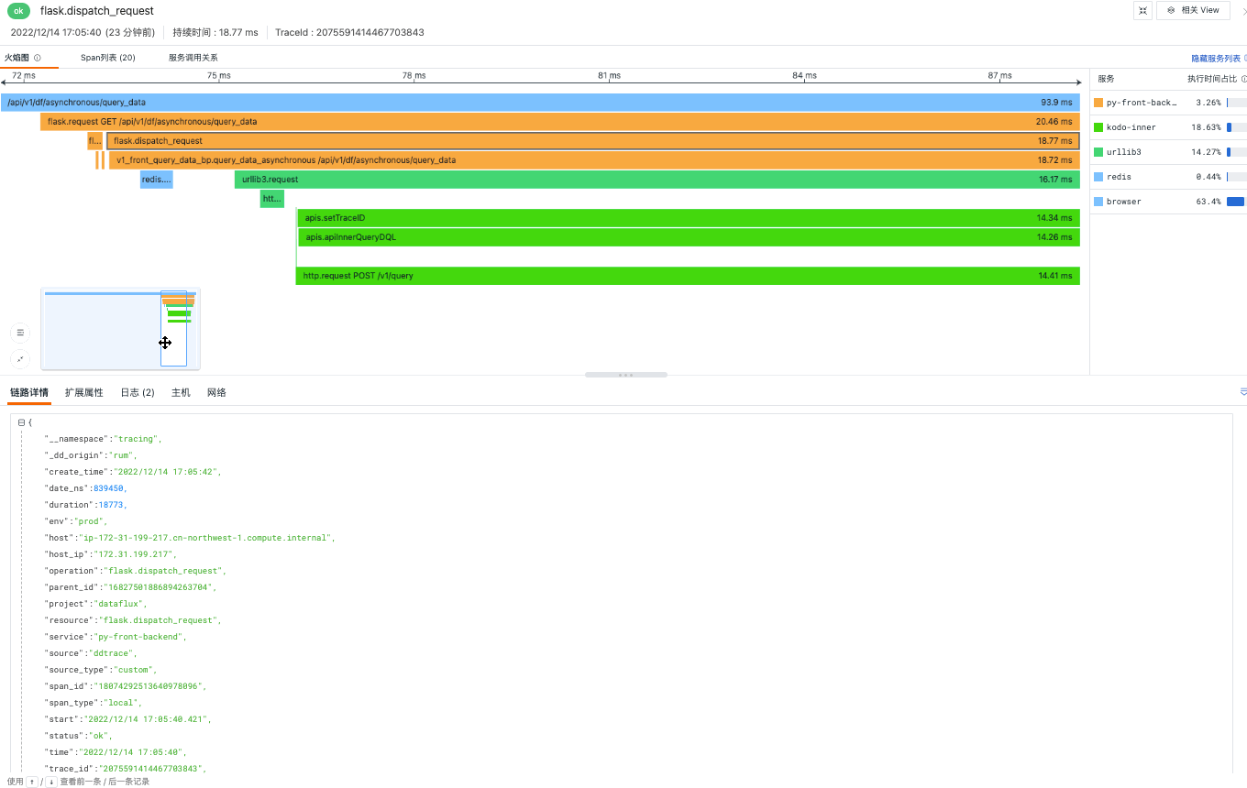1247x788 pixels.
Task: Select the small htt... green span block
Action: coord(272,199)
